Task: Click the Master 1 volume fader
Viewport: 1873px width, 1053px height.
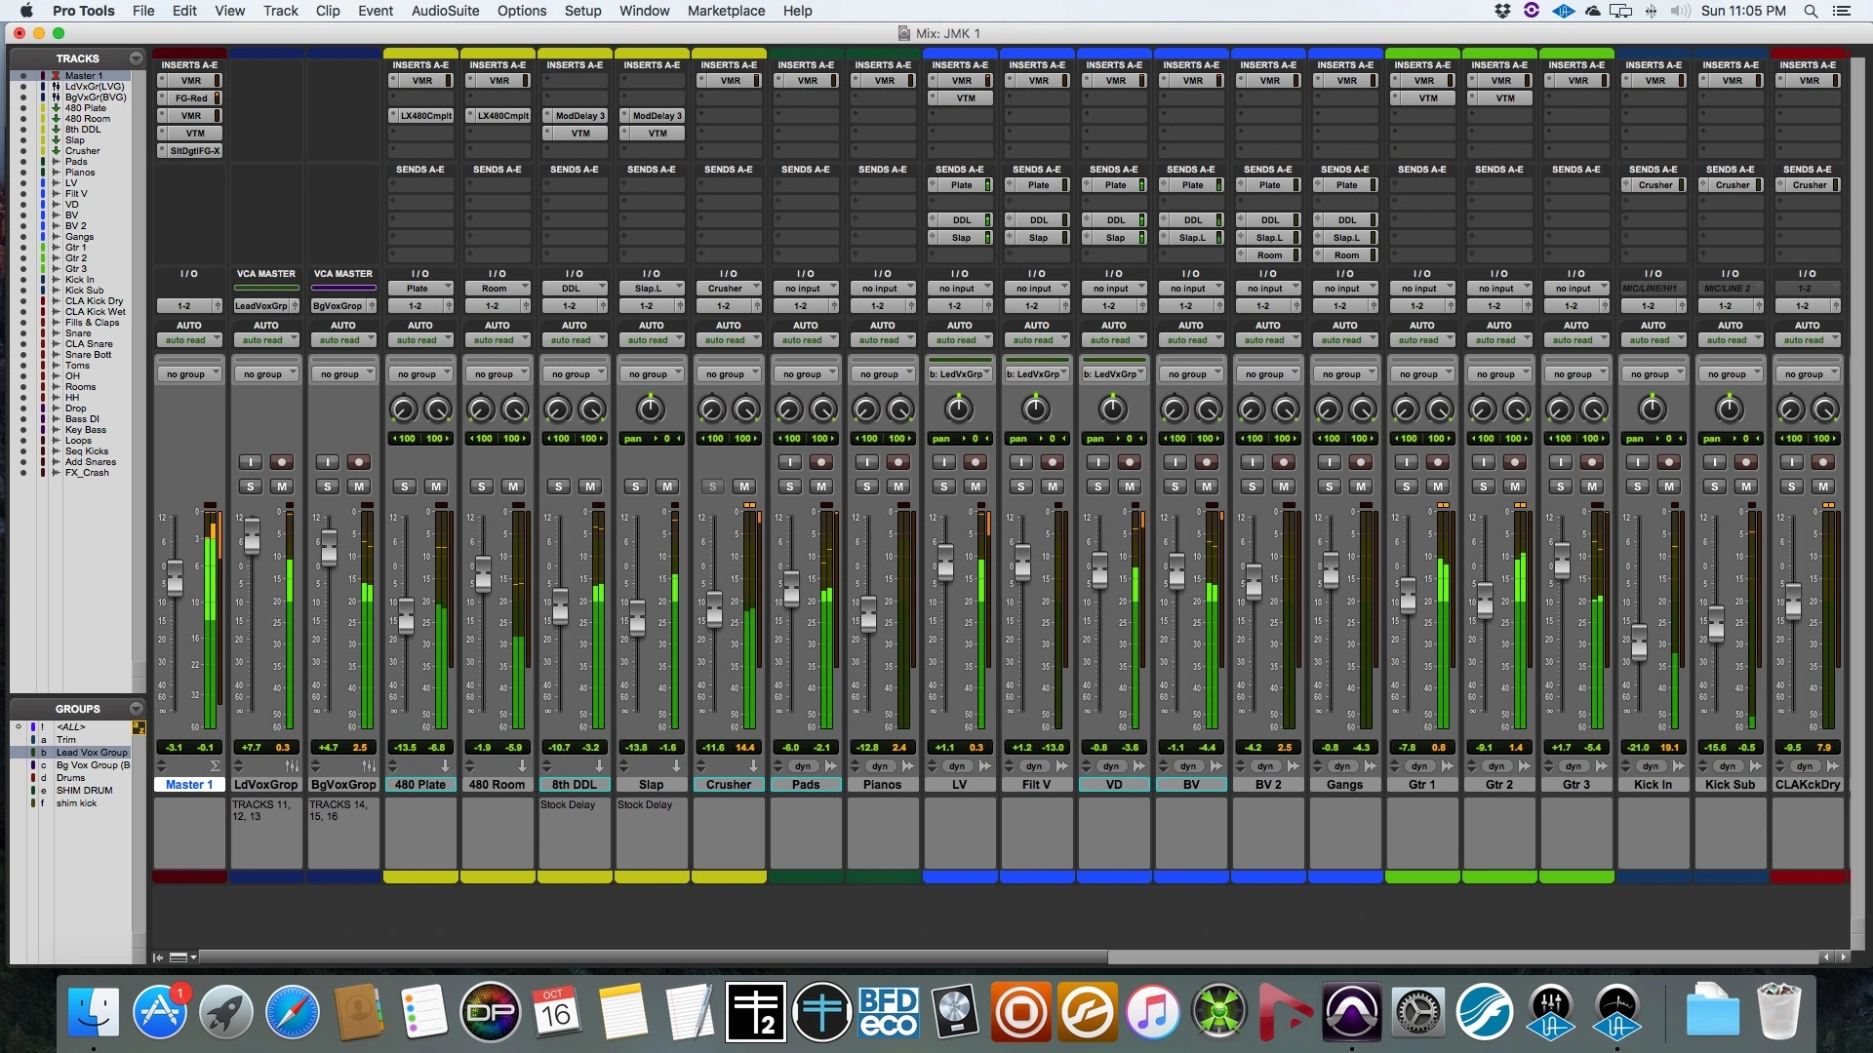Action: click(175, 577)
